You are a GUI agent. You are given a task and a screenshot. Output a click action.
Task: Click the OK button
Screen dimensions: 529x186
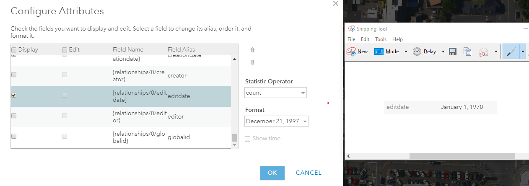coord(272,173)
